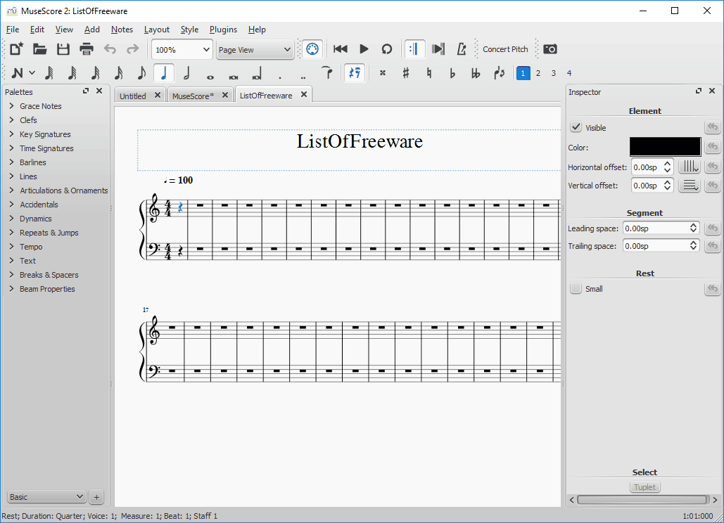
Task: Close the ListOfFreeware tab
Action: coord(304,94)
